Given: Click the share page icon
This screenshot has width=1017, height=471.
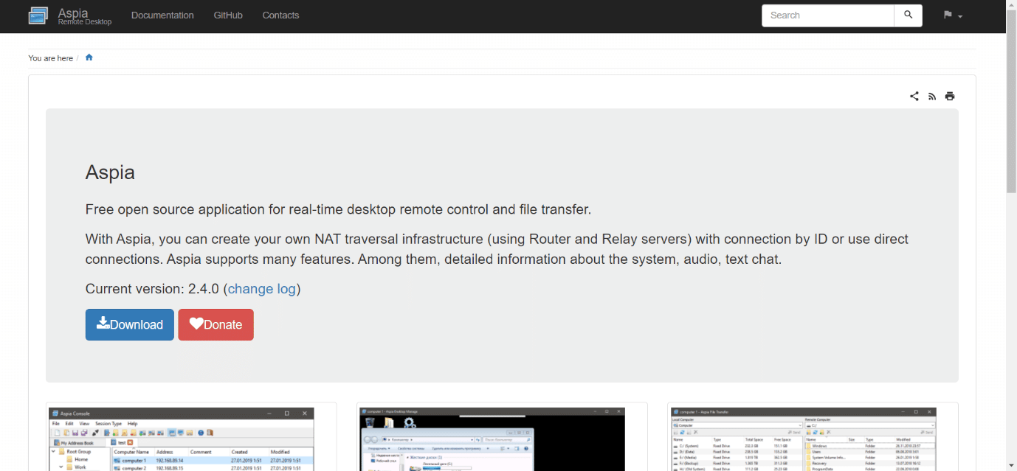Looking at the screenshot, I should tap(914, 96).
